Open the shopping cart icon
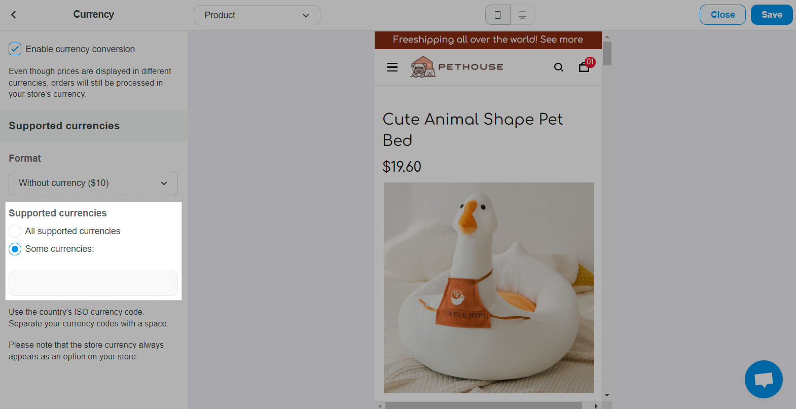This screenshot has width=796, height=409. (x=584, y=67)
